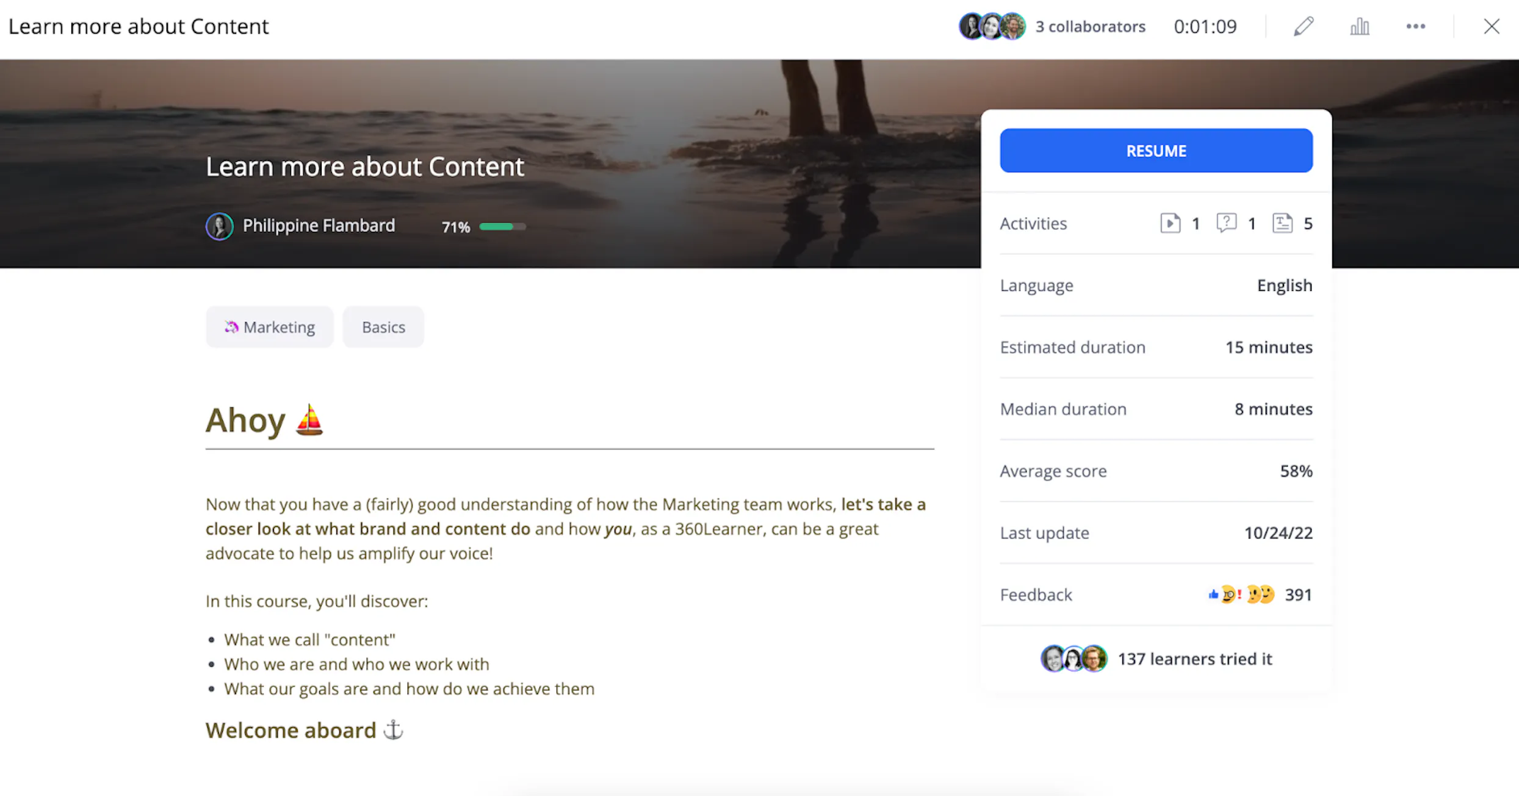Select the Basics tag
The image size is (1519, 796).
(383, 327)
